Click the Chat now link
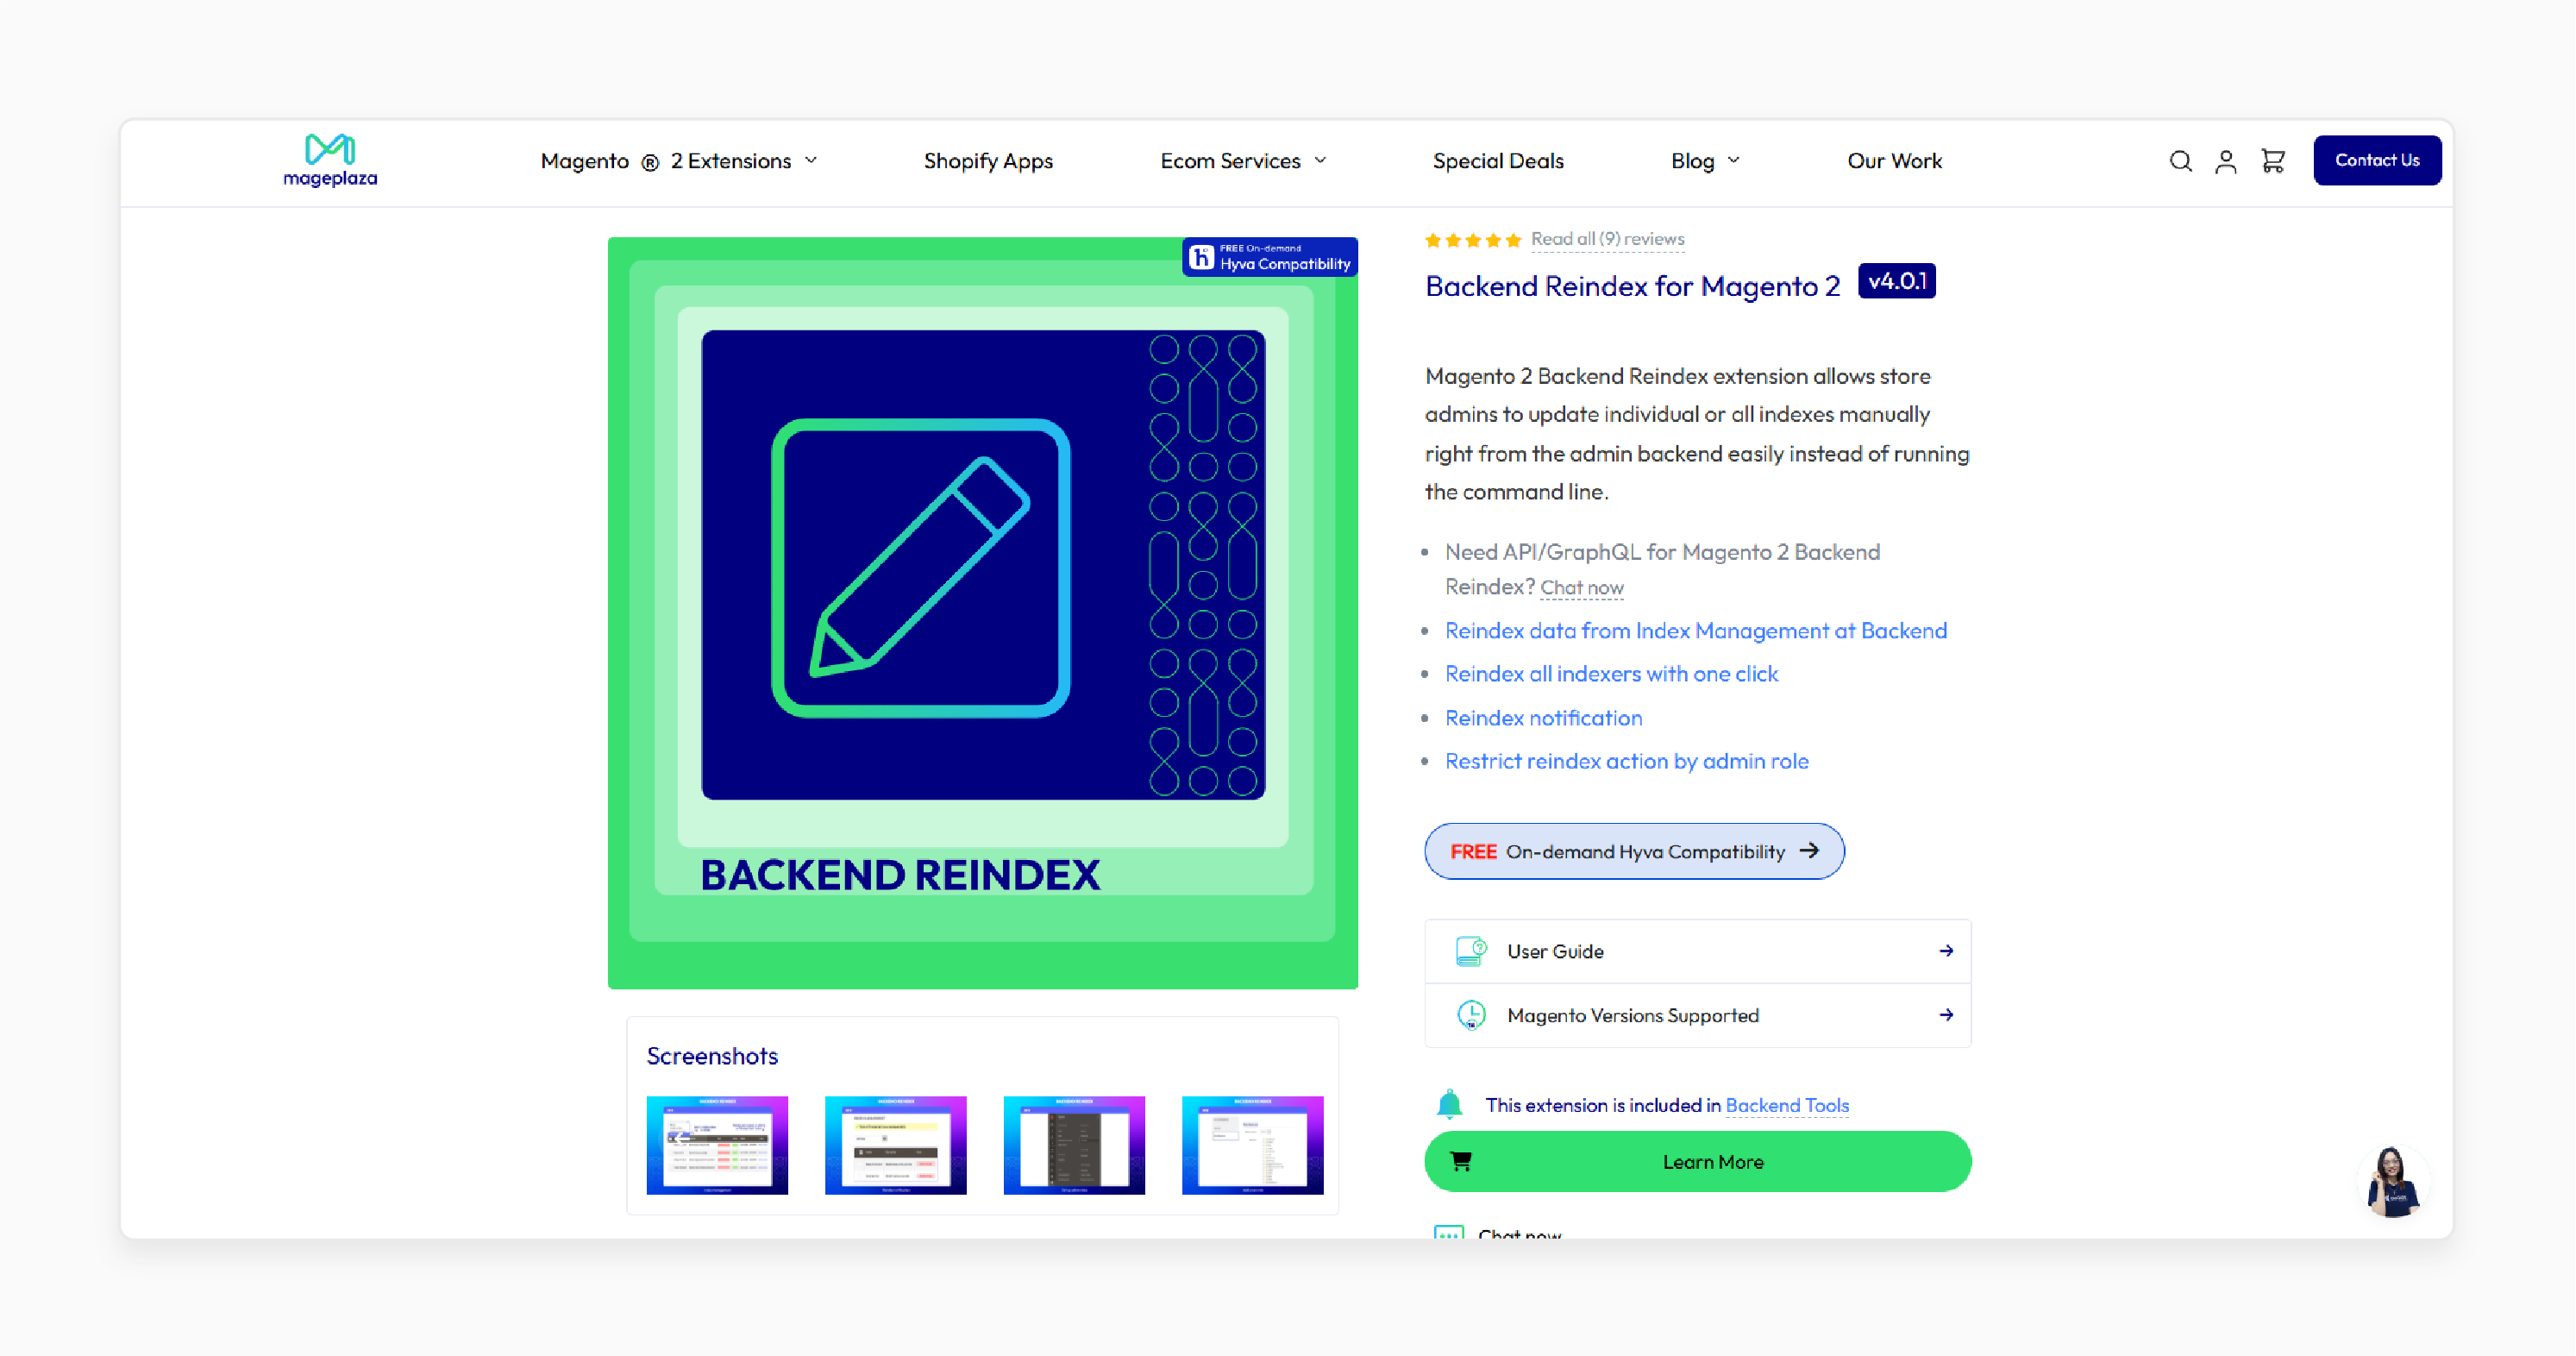 pos(1581,587)
